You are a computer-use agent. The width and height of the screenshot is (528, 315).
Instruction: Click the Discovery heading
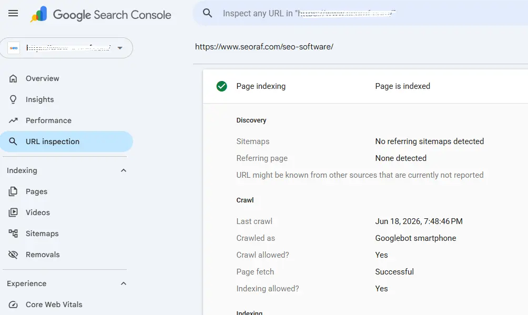(x=251, y=120)
